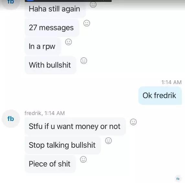
Task: Open fredrik's fb avatar next to 1:14 AM messages
Action: pos(11,119)
